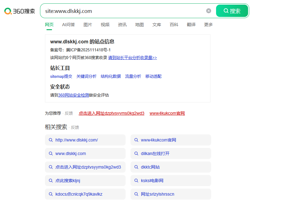Click magnifier icon beside http://www.dlskkj.com/
This screenshot has height=219, width=301.
click(51, 140)
